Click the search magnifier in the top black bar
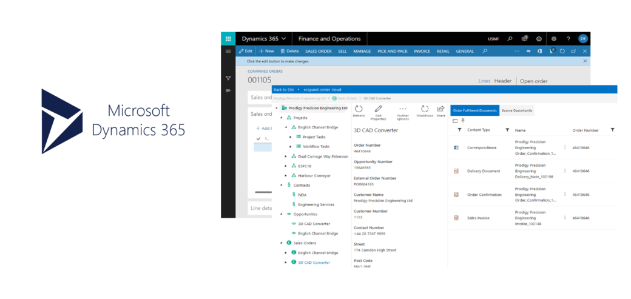The image size is (631, 299). click(x=510, y=39)
